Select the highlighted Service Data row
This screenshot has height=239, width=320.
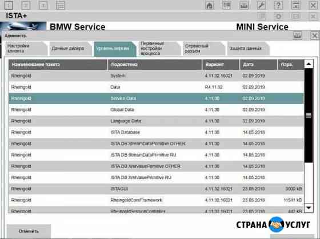156,98
